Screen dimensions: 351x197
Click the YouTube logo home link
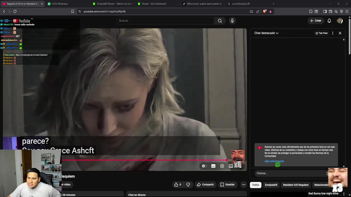coord(22,21)
